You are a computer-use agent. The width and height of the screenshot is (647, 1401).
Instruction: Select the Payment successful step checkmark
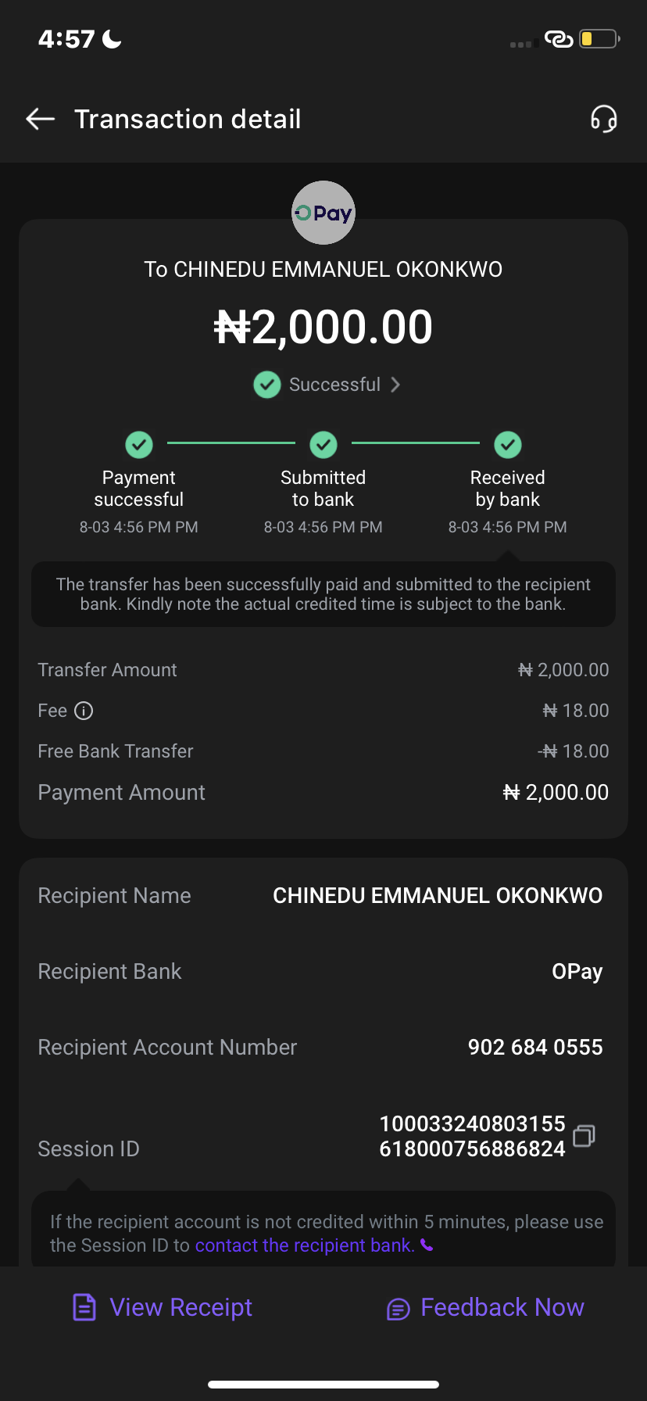[139, 445]
